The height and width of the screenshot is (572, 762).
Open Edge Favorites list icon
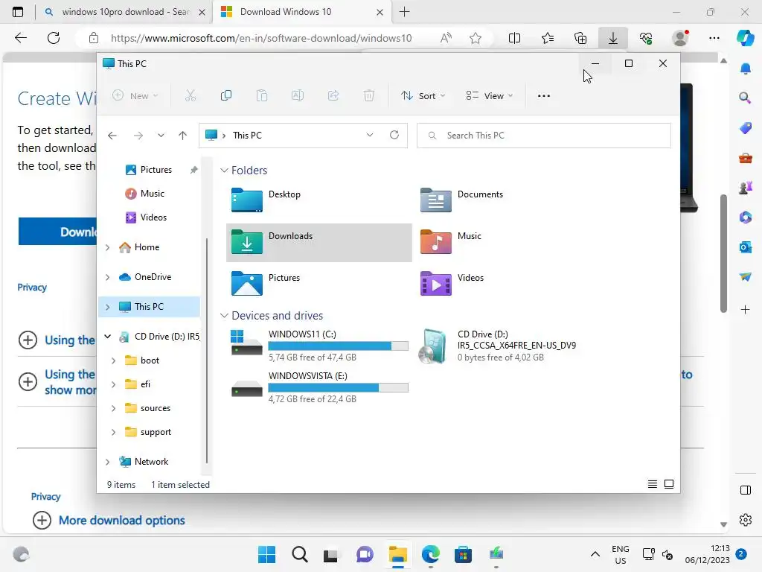[x=548, y=38]
